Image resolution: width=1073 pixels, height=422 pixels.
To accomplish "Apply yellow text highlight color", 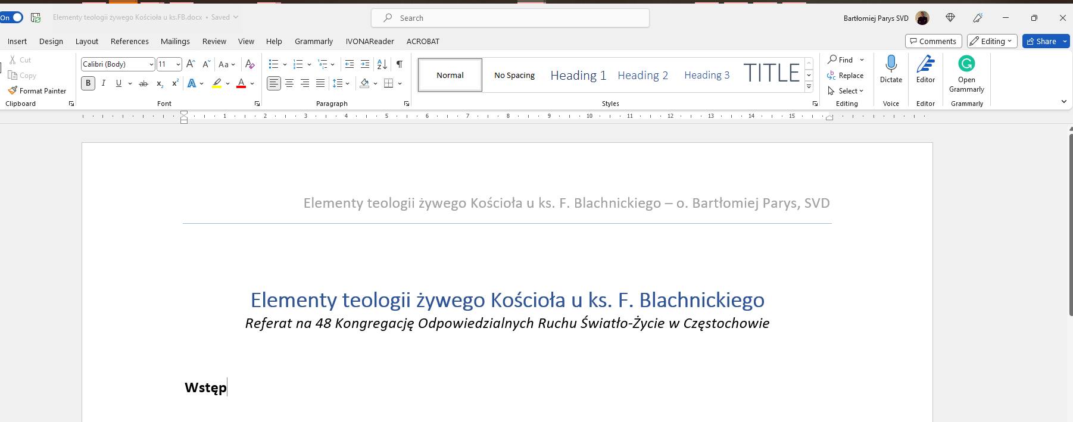I will (x=217, y=83).
